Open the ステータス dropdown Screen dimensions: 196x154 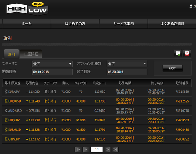(52, 64)
